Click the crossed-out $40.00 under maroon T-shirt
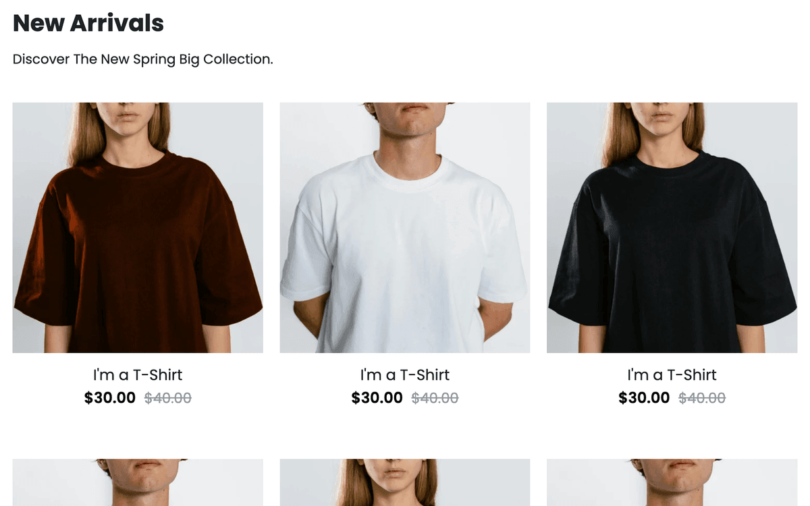The image size is (810, 506). (x=168, y=399)
